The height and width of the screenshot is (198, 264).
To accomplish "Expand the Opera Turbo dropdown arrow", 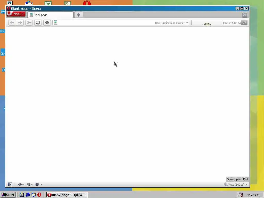I will pyautogui.click(x=42, y=185).
